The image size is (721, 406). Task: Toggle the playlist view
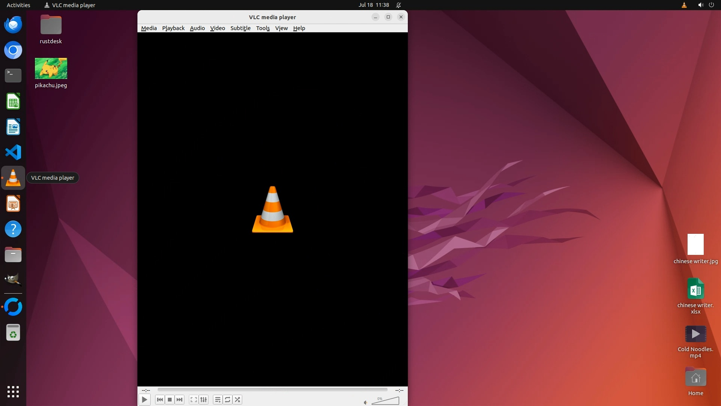tap(217, 400)
